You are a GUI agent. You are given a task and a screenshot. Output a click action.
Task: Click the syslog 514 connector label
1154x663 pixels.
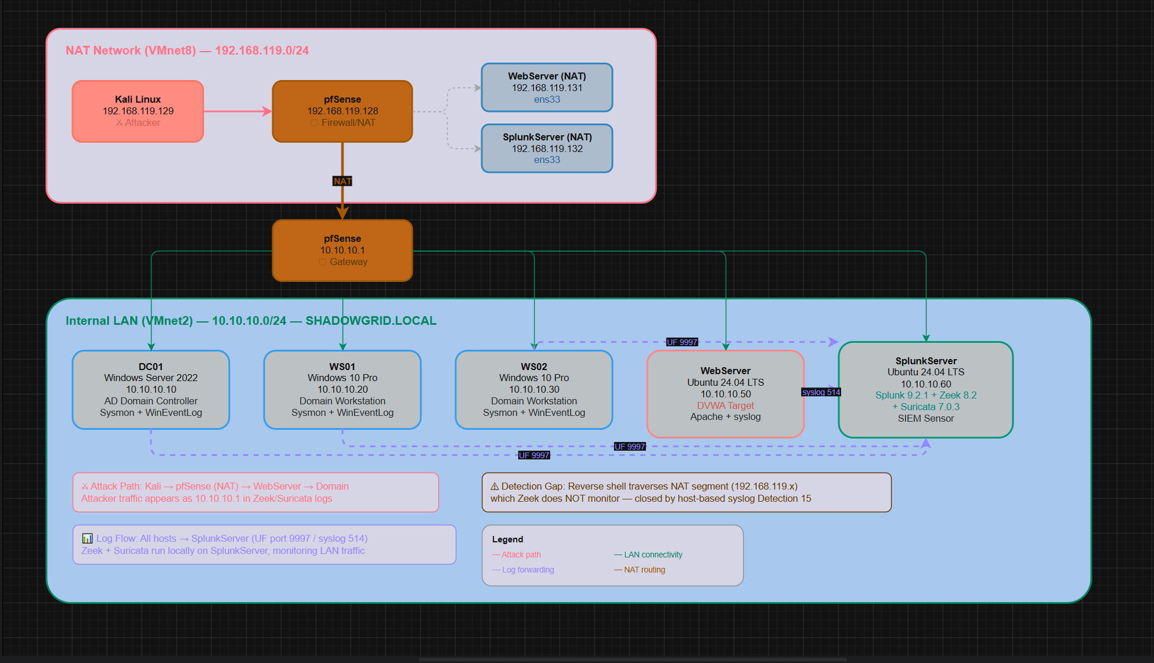pyautogui.click(x=821, y=392)
